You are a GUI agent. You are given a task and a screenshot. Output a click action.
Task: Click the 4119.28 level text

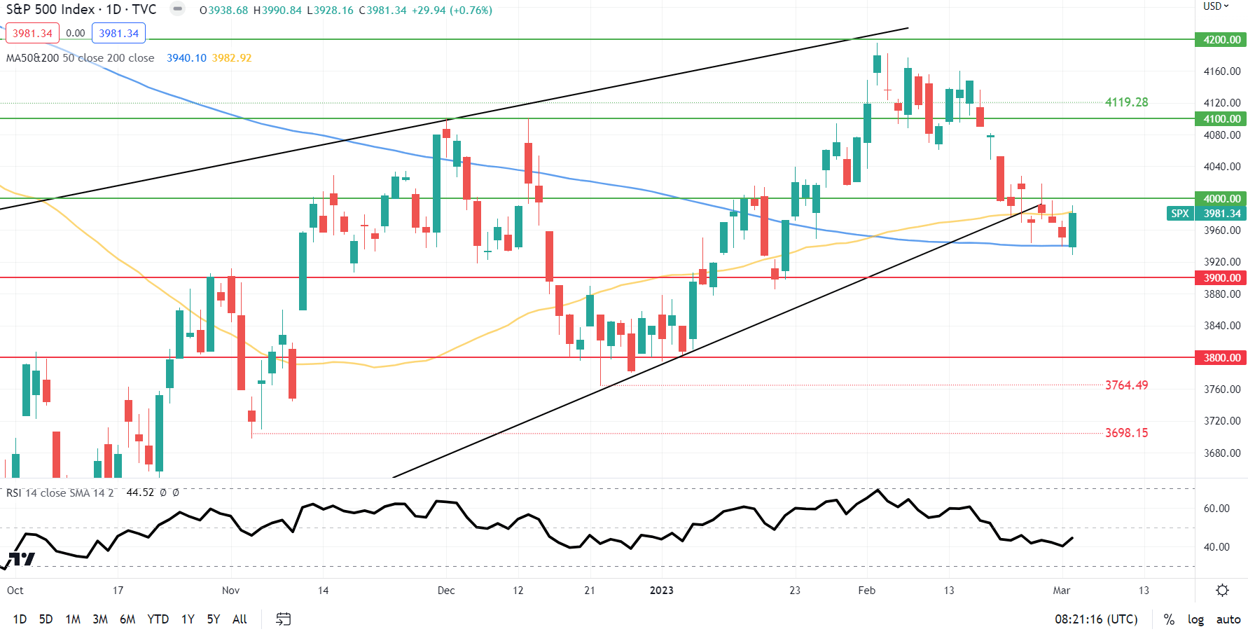[x=1126, y=102]
